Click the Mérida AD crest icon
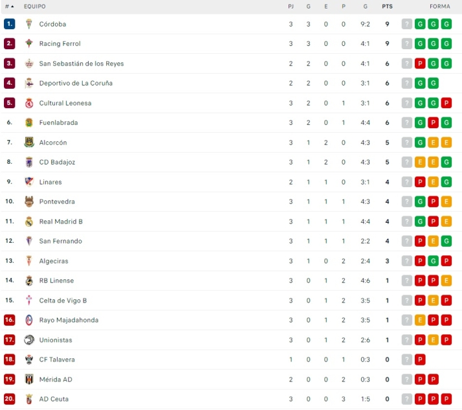Viewport: 462px width, 410px height. (x=29, y=380)
